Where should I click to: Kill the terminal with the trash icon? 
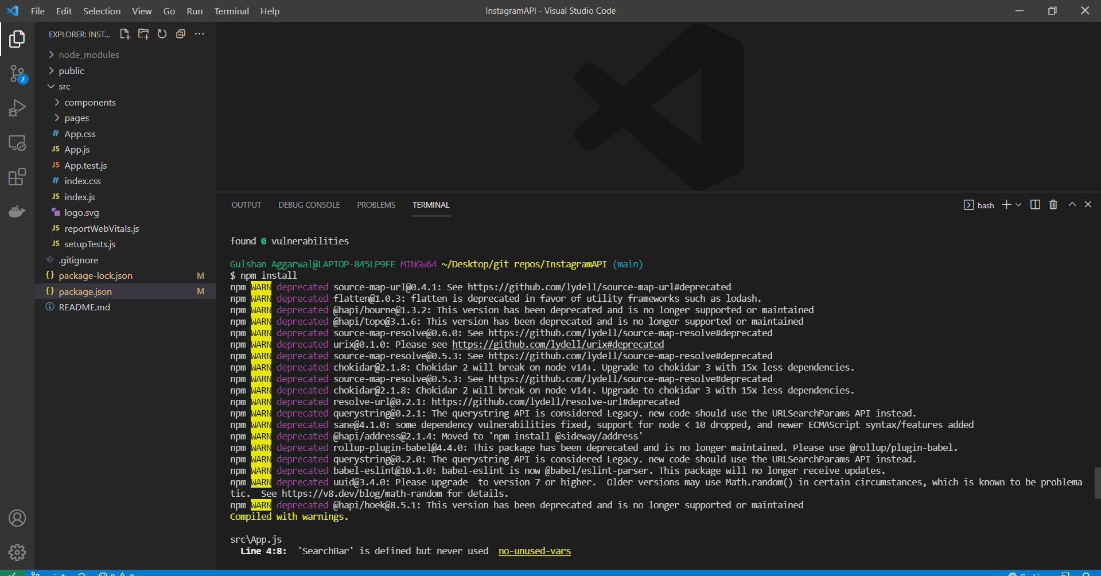(1053, 205)
